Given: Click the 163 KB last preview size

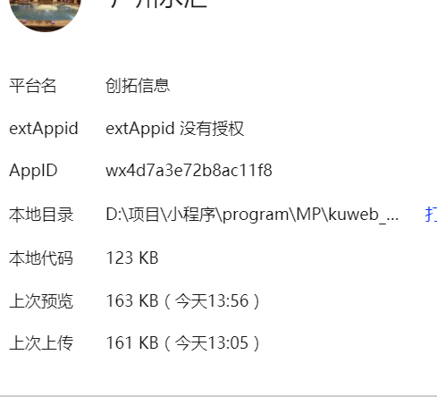Looking at the screenshot, I should click(132, 300).
